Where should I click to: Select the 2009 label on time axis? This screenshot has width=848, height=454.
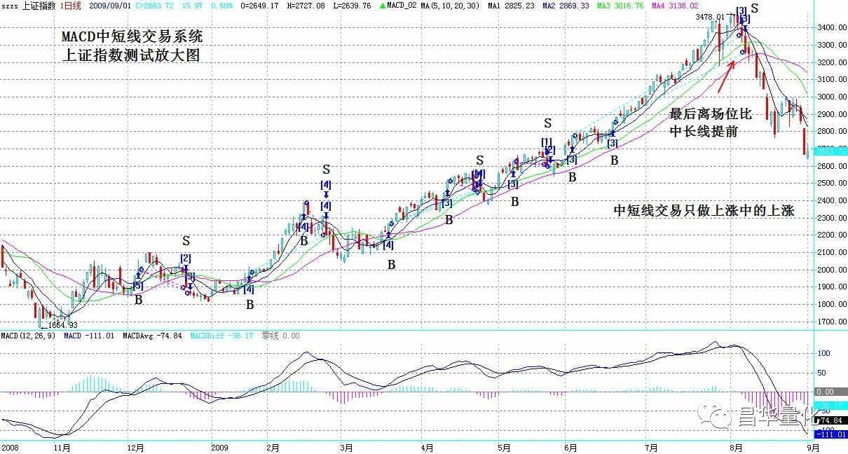[220, 447]
